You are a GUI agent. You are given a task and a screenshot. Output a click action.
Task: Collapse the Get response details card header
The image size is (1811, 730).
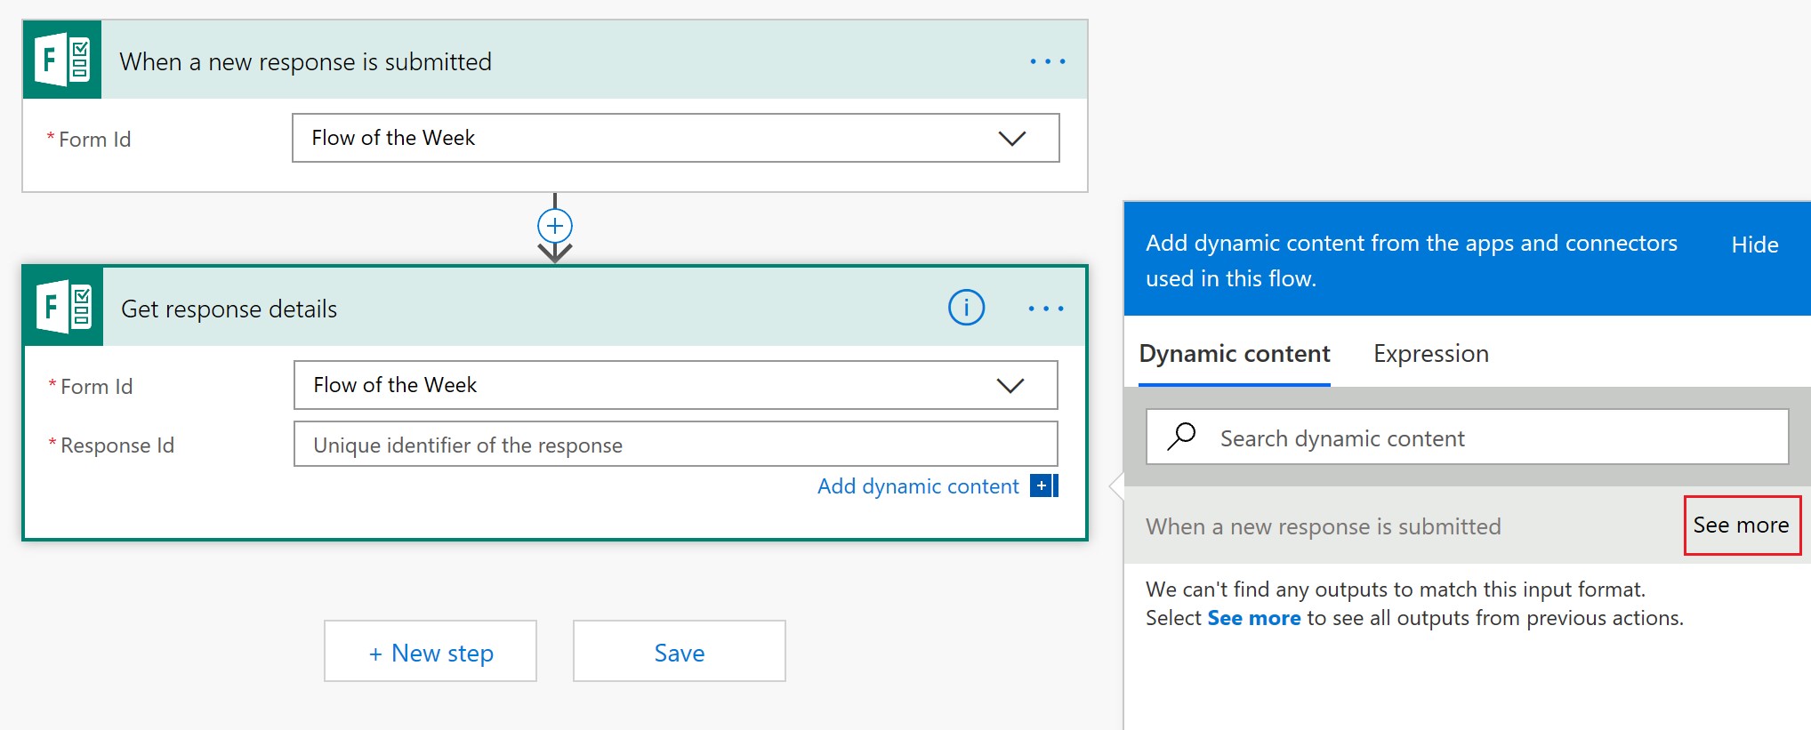534,309
